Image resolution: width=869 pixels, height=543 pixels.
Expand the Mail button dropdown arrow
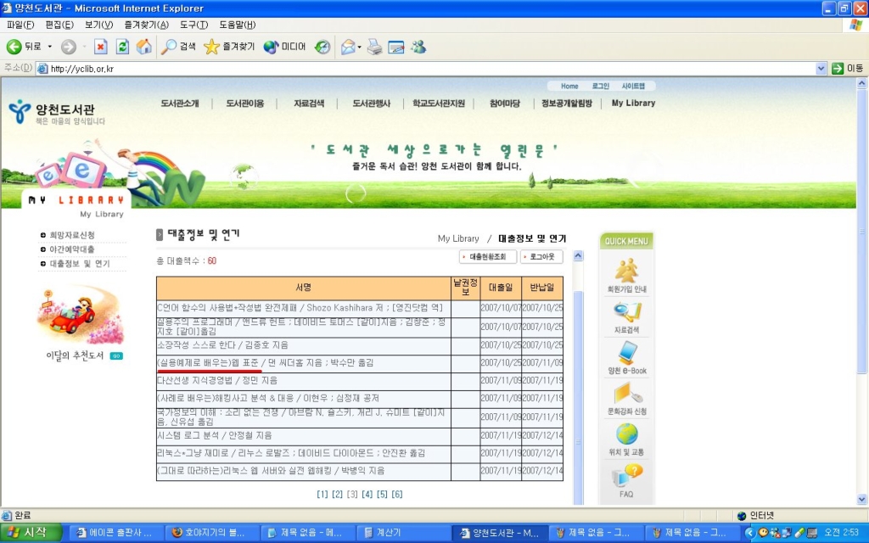tap(359, 48)
